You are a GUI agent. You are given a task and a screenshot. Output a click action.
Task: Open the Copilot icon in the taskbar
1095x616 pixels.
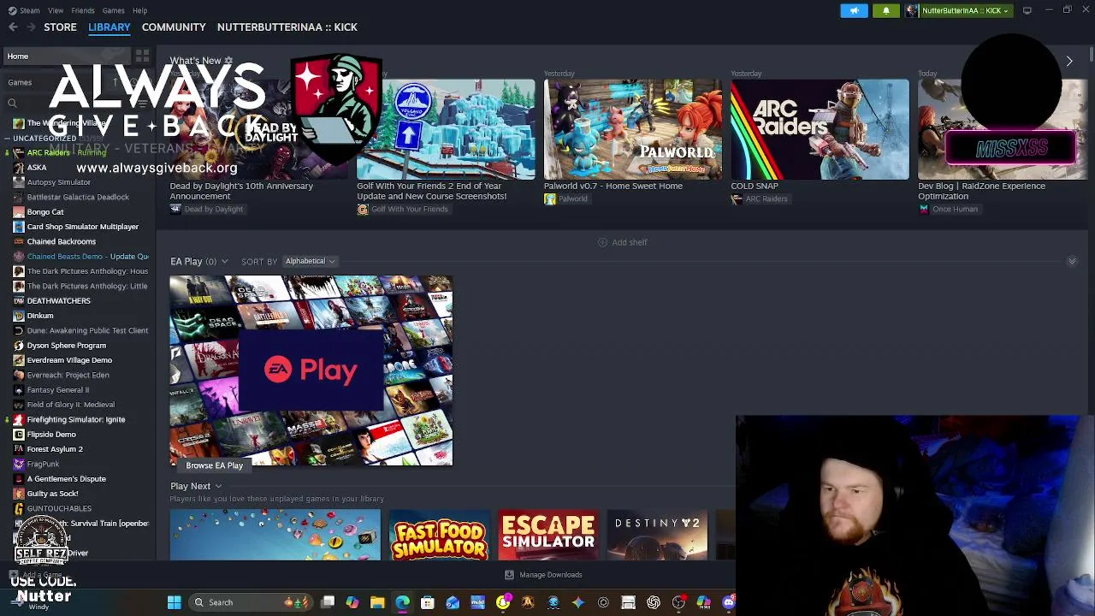(352, 602)
